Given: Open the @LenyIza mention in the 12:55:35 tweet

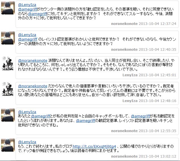Looking at the screenshot, I should pyautogui.click(x=27, y=112).
